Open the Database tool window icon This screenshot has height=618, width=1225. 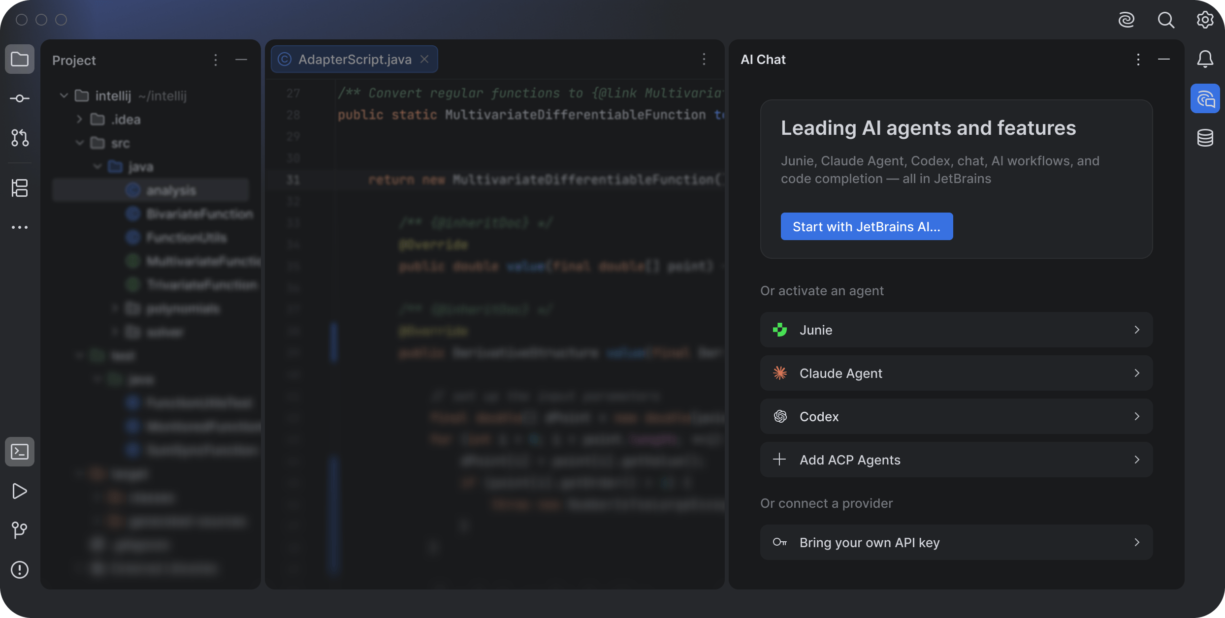click(x=1205, y=138)
